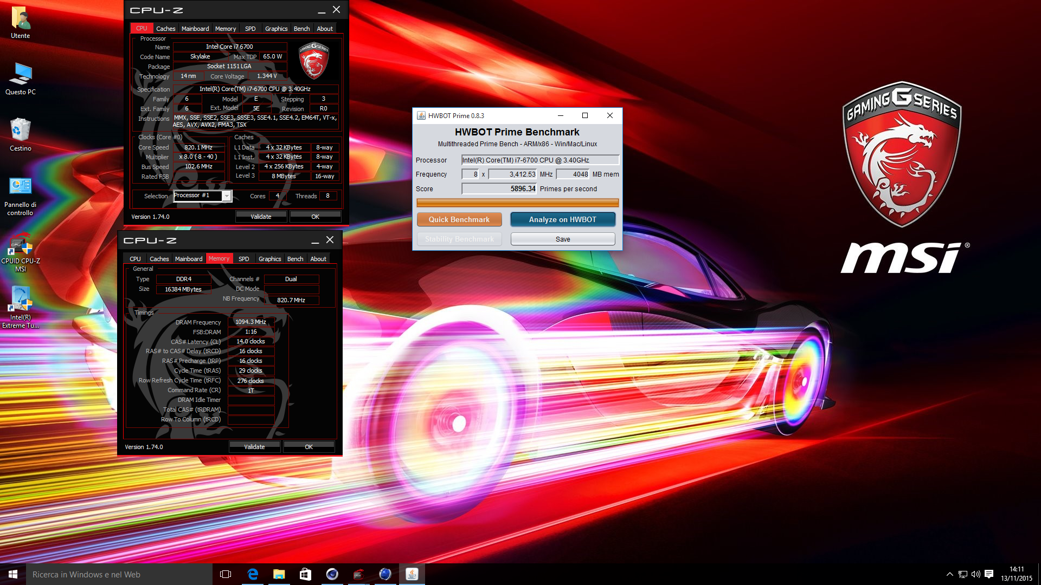Viewport: 1041px width, 585px height.
Task: Click OK in top CPU-Z window
Action: pyautogui.click(x=315, y=217)
